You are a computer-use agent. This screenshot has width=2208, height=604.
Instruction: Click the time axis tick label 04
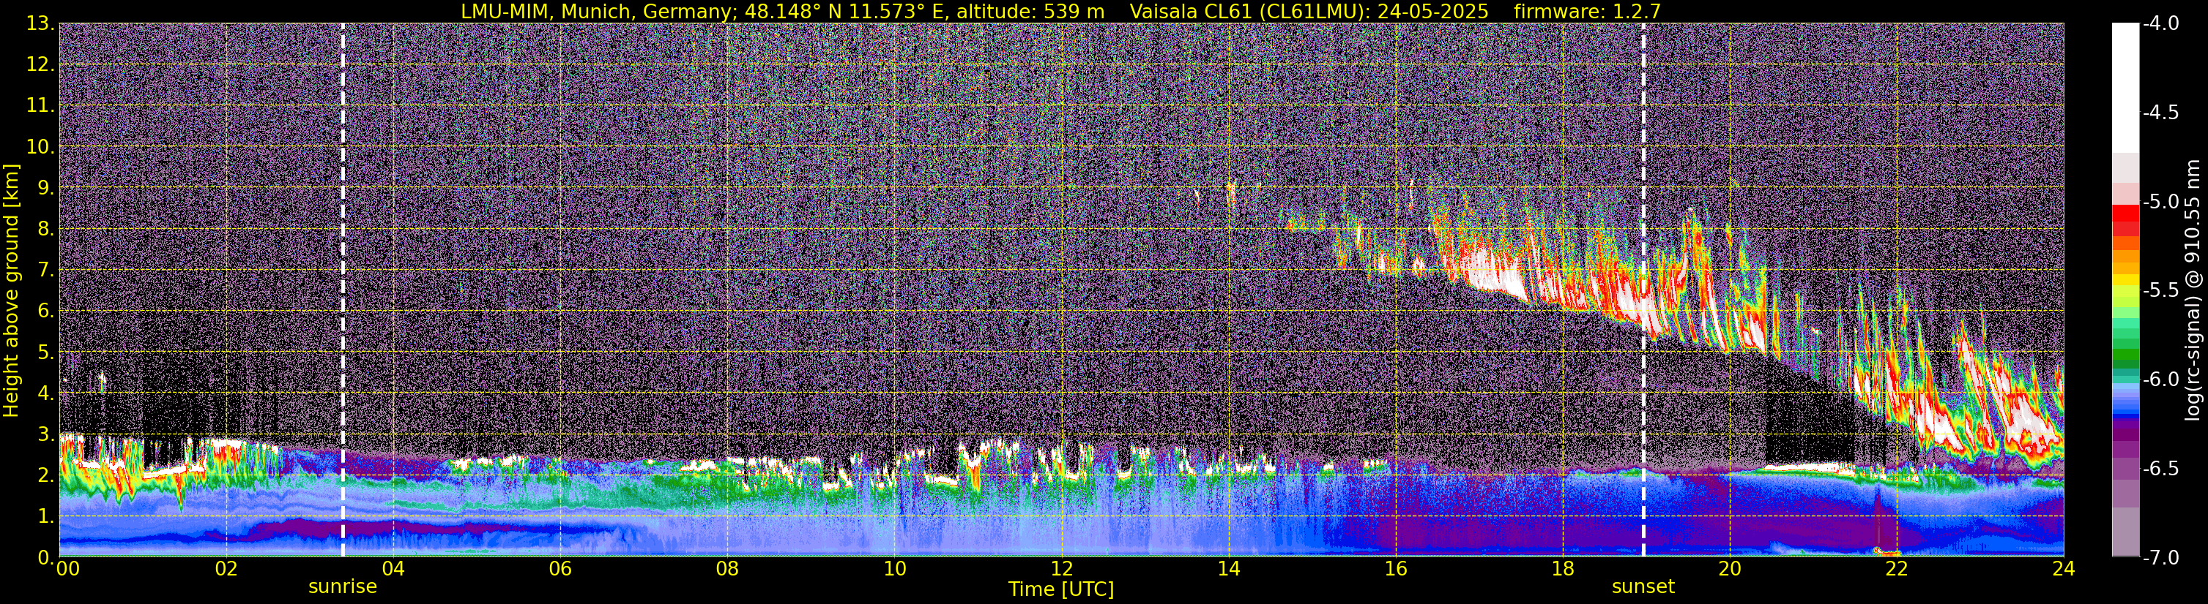393,569
